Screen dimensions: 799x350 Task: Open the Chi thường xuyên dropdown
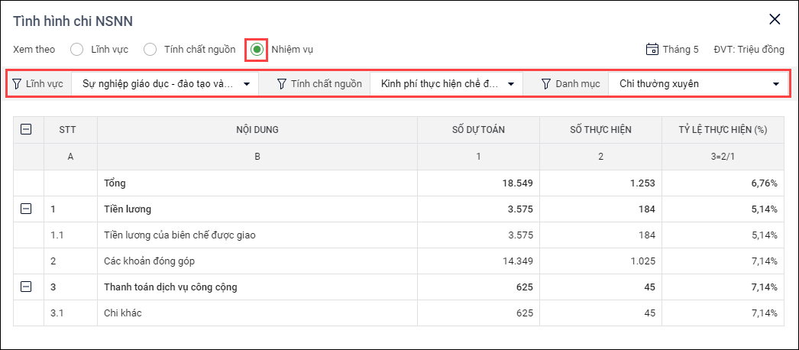pos(698,83)
